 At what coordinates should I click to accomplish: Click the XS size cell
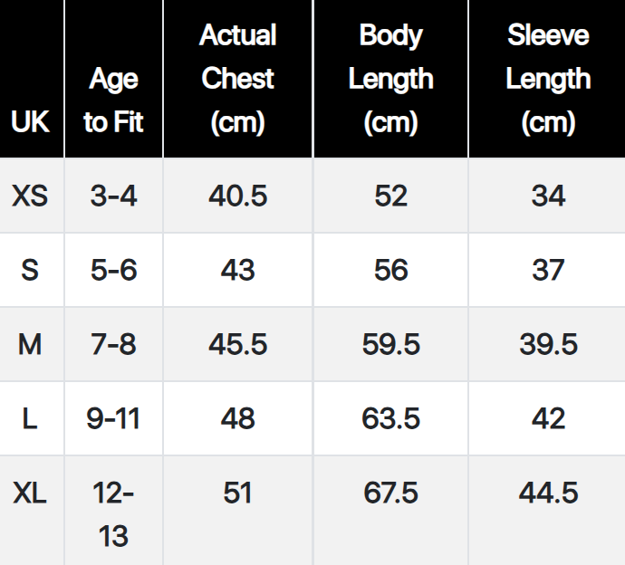coord(31,196)
